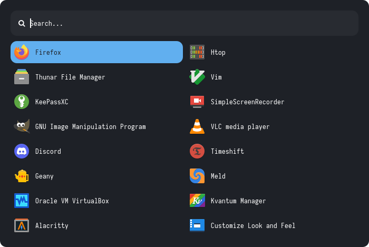Image resolution: width=369 pixels, height=247 pixels.
Task: Select the "VLC media player" entry label
Action: pos(240,126)
